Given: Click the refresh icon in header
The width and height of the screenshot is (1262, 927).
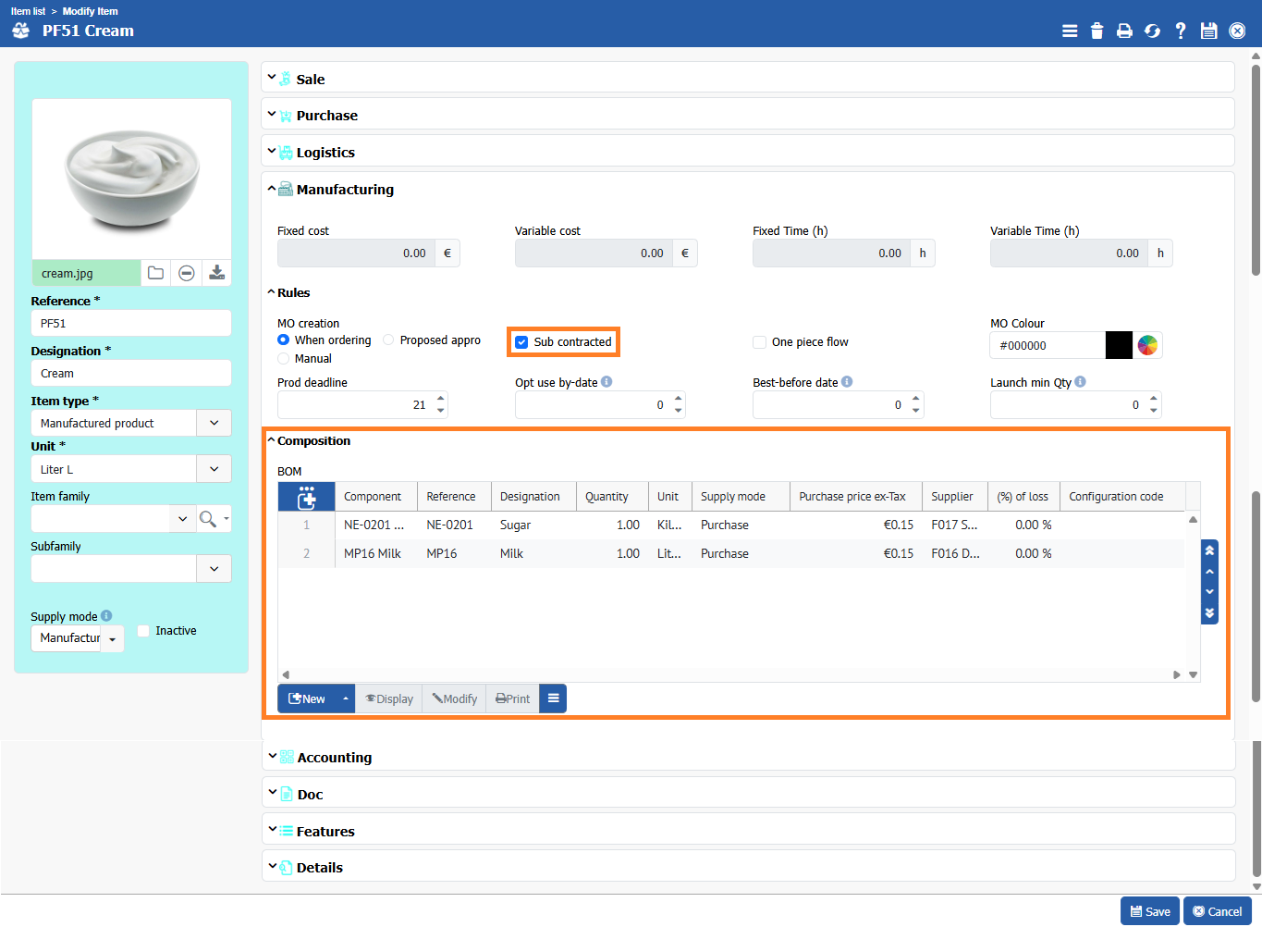Looking at the screenshot, I should coord(1152,31).
